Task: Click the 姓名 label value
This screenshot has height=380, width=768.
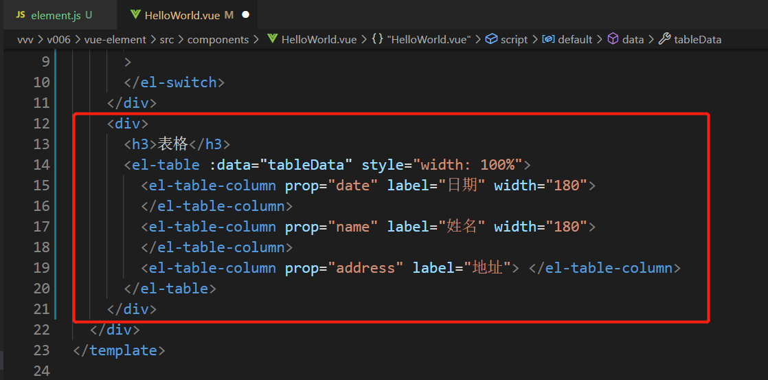Action: 462,227
